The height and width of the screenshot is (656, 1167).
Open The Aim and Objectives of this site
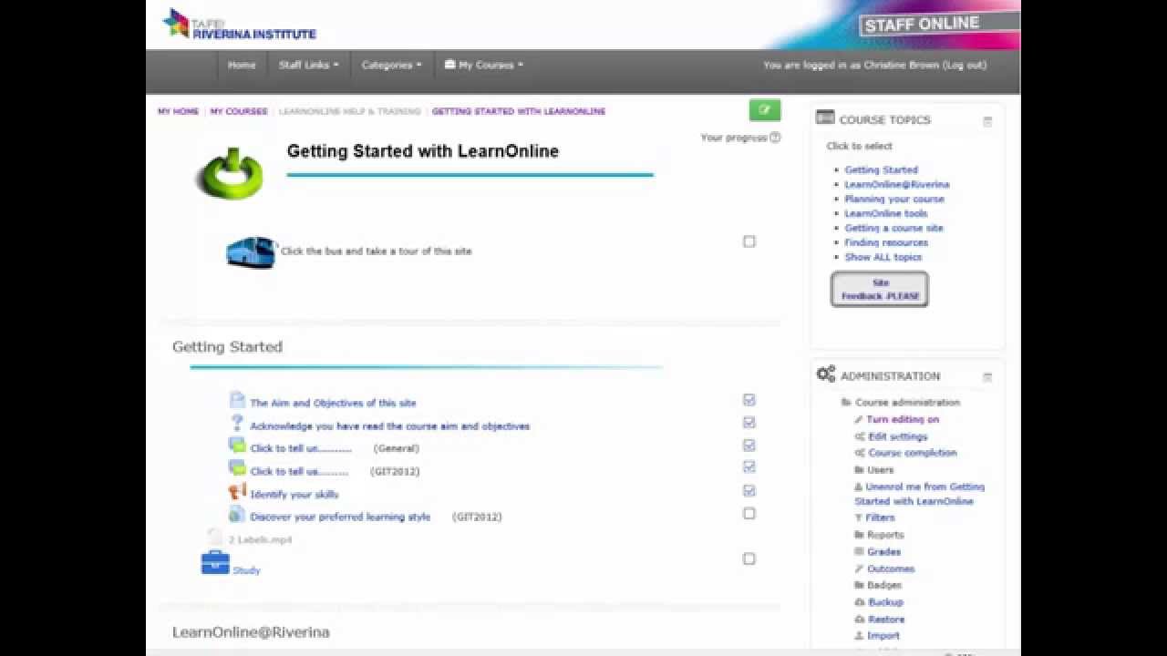(x=333, y=403)
